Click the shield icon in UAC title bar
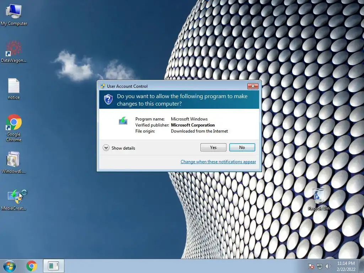The height and width of the screenshot is (273, 364). [103, 86]
